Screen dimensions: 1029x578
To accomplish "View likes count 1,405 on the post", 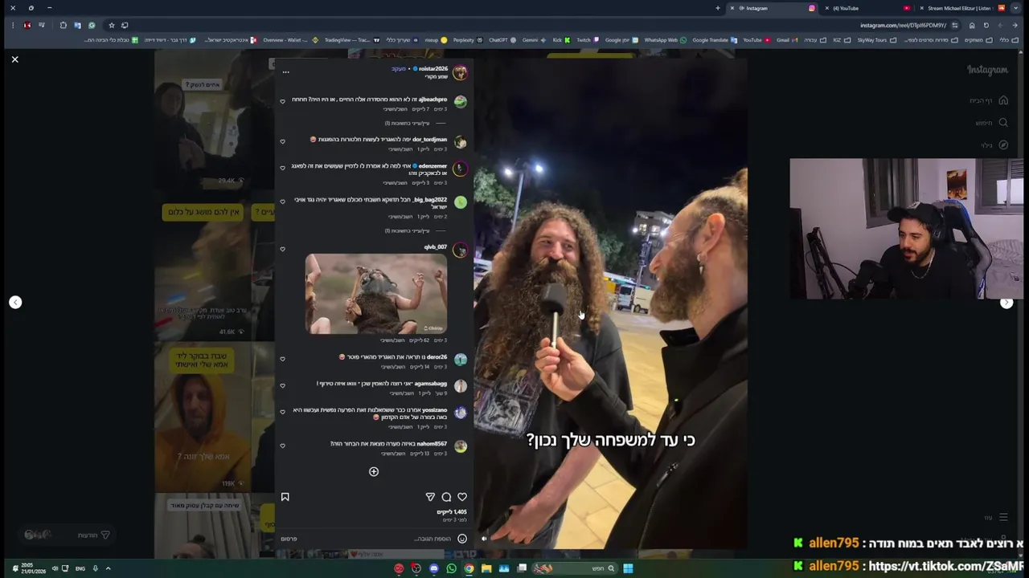I will 452,512.
